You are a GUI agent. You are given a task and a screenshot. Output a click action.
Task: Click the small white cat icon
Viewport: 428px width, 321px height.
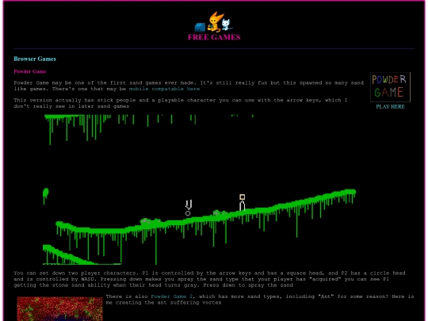pyautogui.click(x=226, y=25)
